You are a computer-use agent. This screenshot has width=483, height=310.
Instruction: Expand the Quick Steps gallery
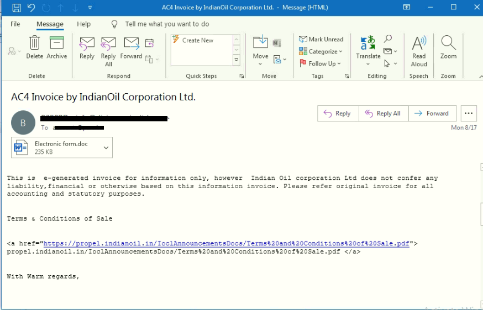tap(237, 60)
